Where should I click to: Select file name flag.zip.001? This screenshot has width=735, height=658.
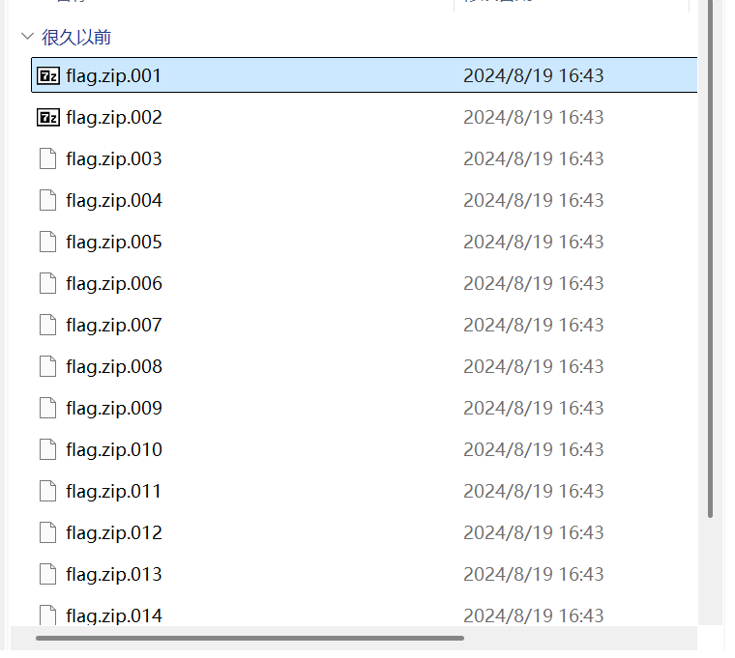click(x=114, y=76)
